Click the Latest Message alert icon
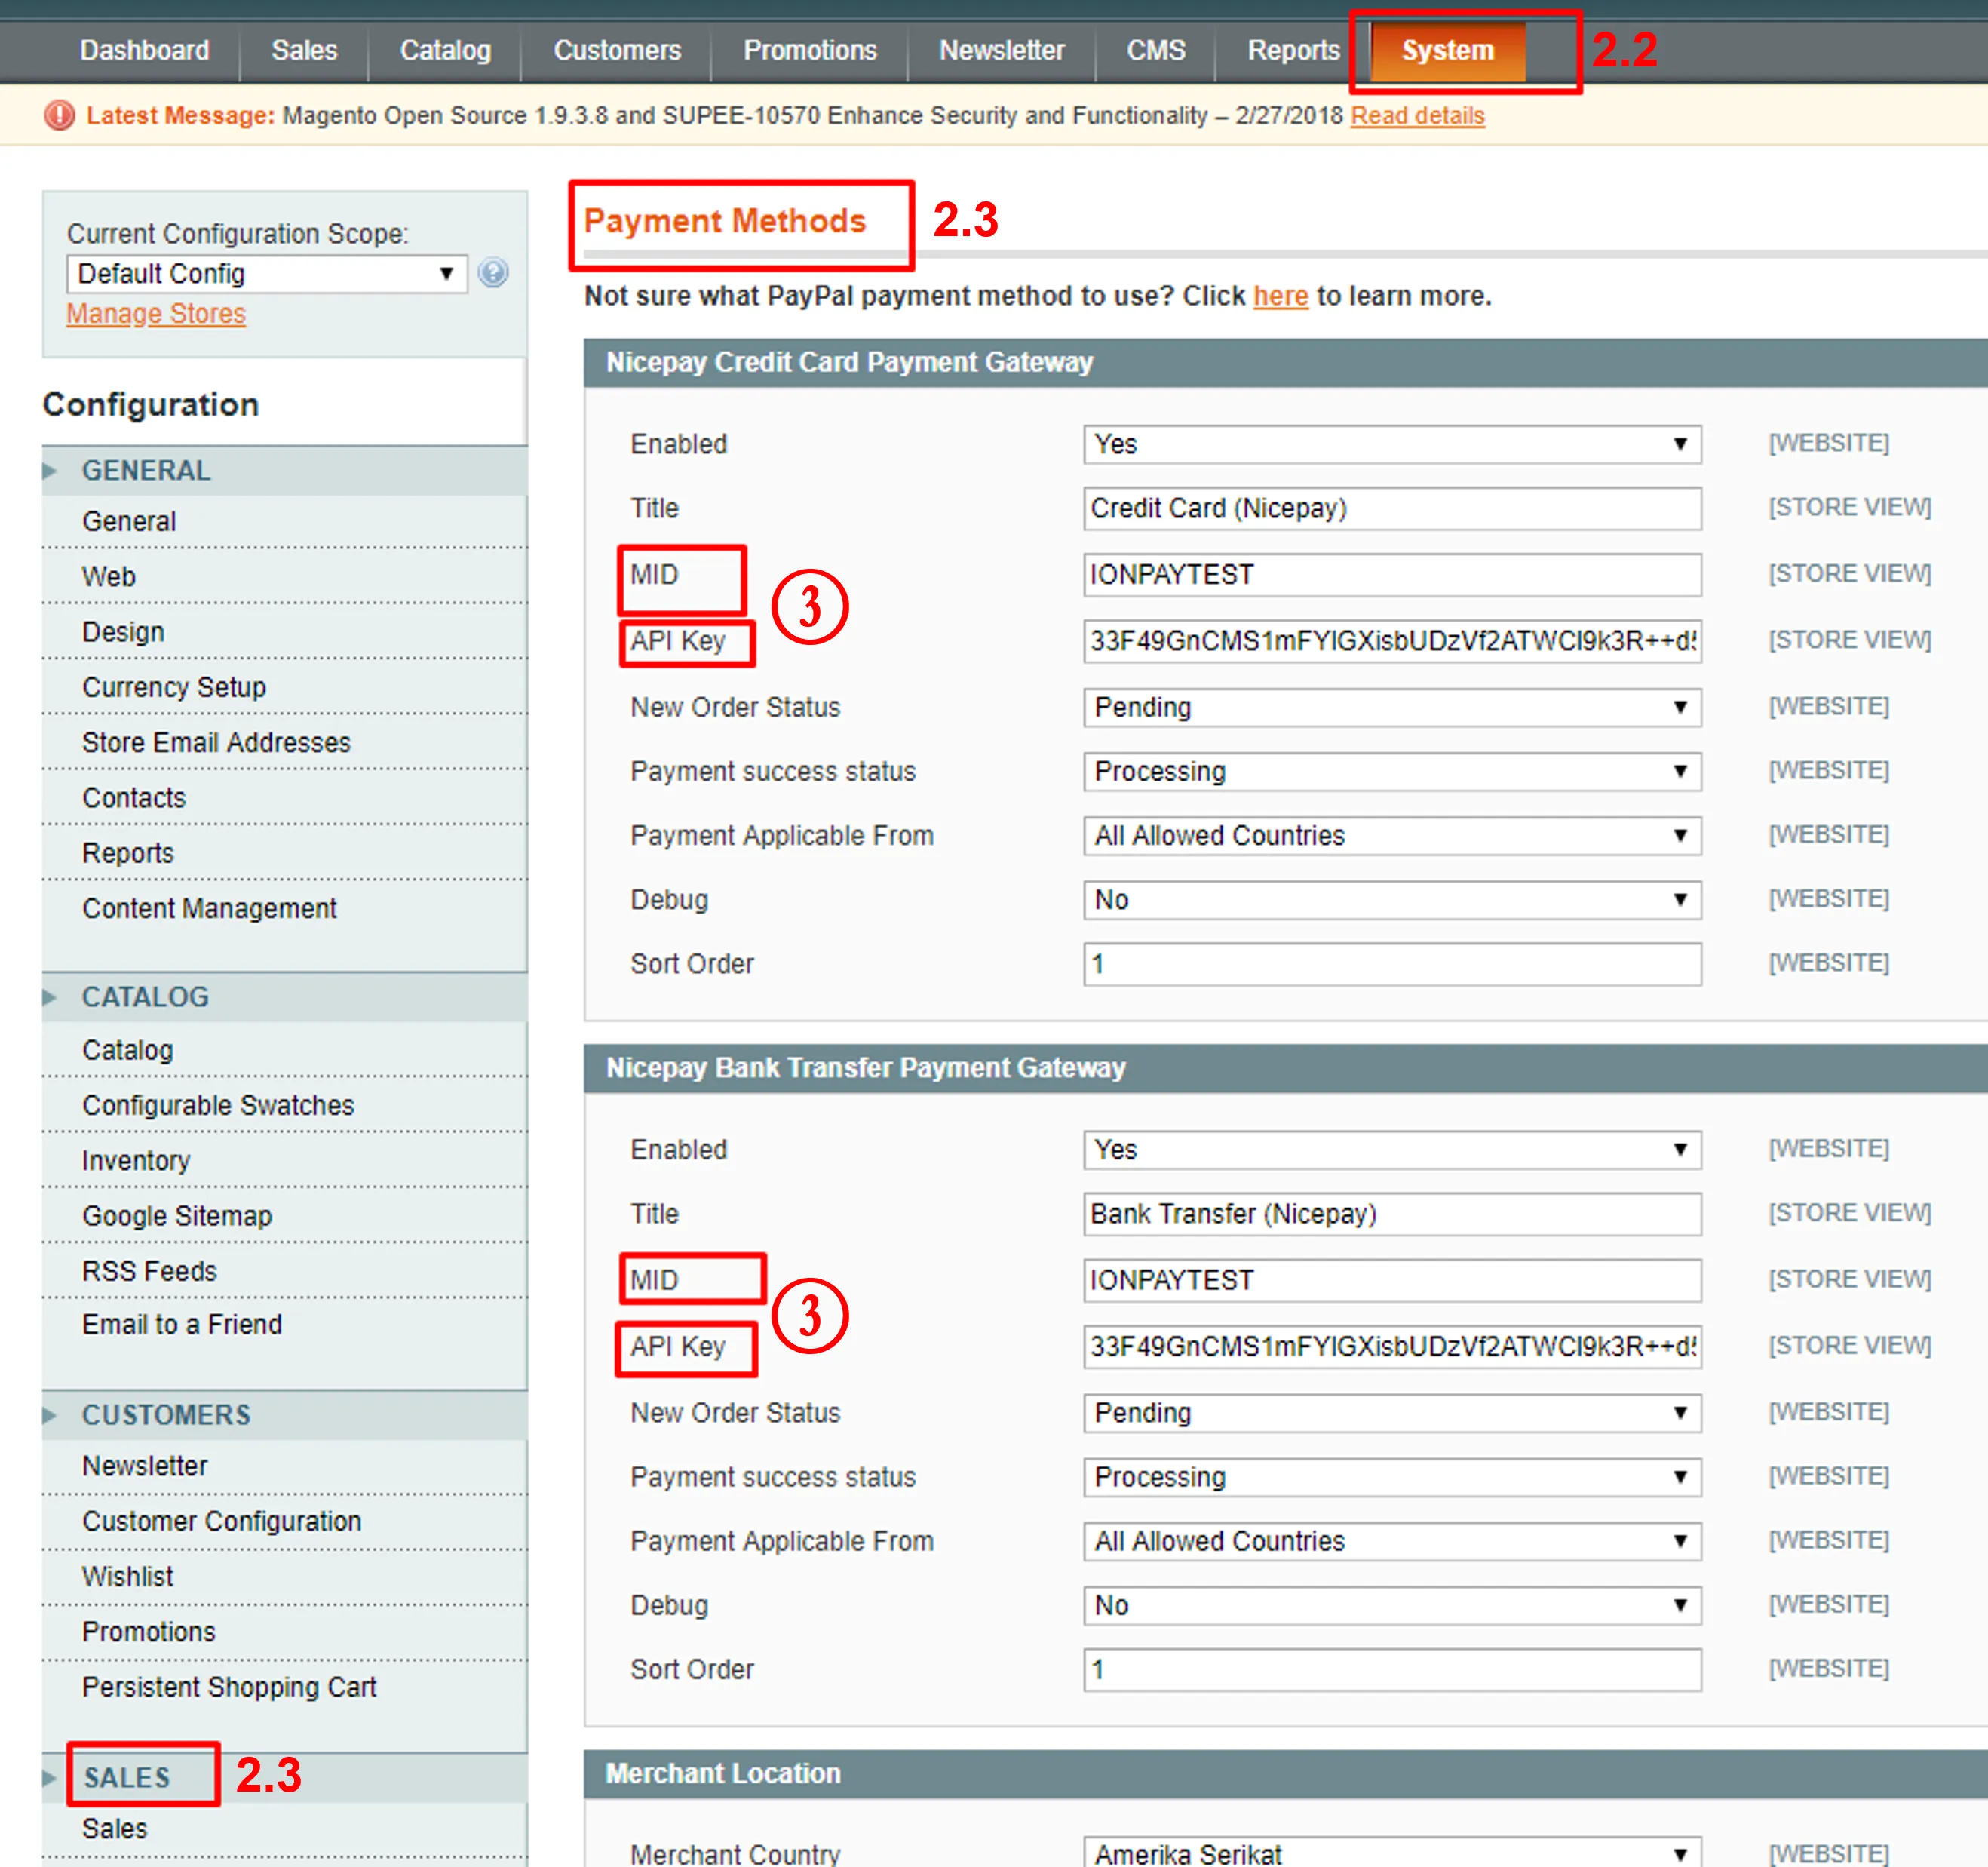This screenshot has width=1988, height=1867. coord(59,116)
